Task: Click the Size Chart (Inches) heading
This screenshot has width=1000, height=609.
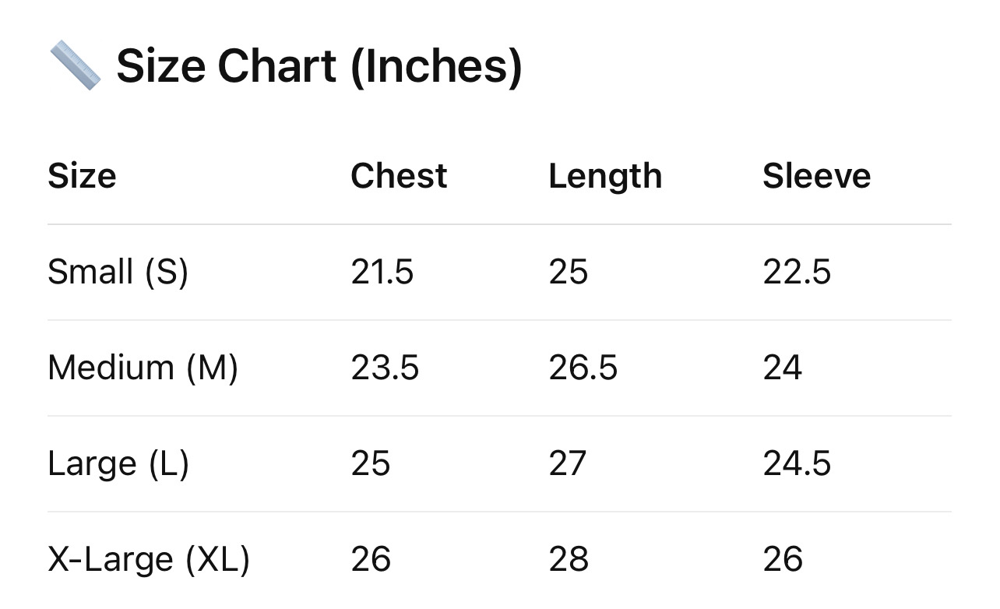Action: pyautogui.click(x=319, y=66)
